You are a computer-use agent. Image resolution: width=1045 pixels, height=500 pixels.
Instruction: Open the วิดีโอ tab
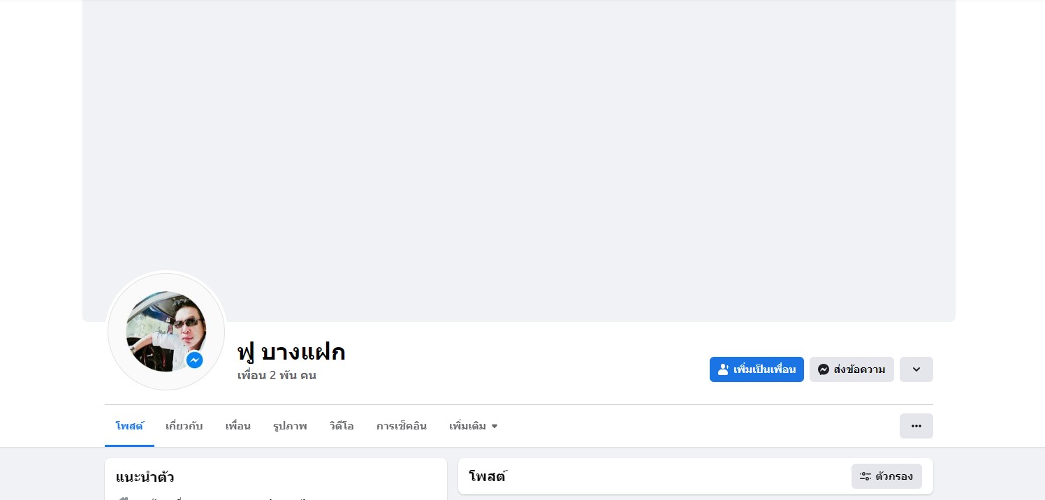point(342,426)
